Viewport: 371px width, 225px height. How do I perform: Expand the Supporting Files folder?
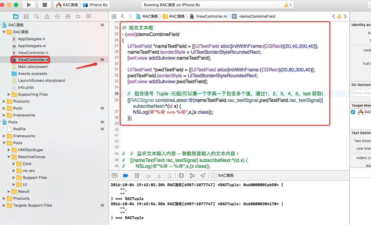pos(9,94)
